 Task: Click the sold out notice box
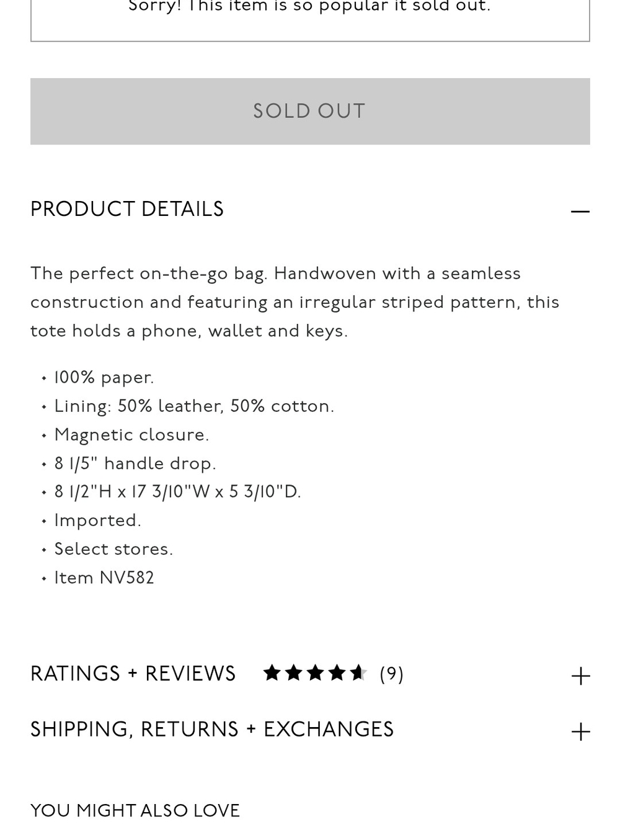[310, 19]
